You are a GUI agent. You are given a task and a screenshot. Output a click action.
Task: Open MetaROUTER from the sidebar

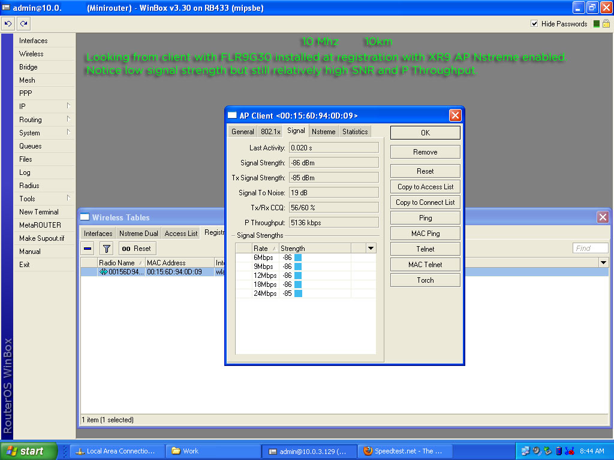40,225
